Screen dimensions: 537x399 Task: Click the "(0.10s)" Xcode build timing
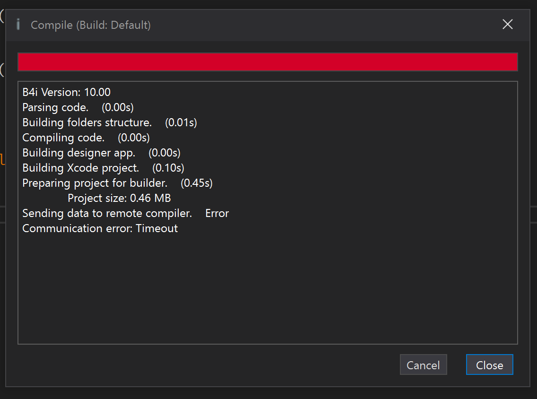(x=168, y=168)
